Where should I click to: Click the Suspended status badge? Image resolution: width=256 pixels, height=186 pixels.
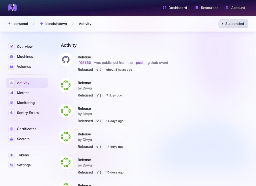[x=233, y=23]
